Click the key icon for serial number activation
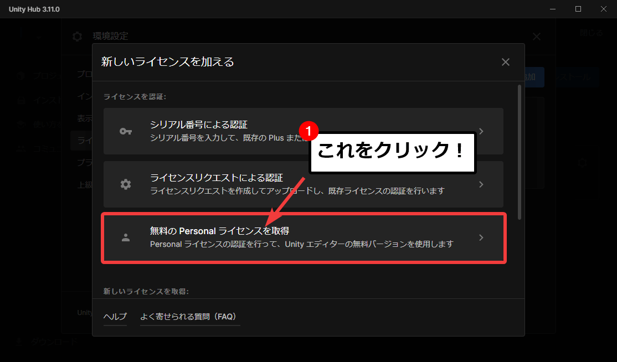617x362 pixels. click(126, 131)
